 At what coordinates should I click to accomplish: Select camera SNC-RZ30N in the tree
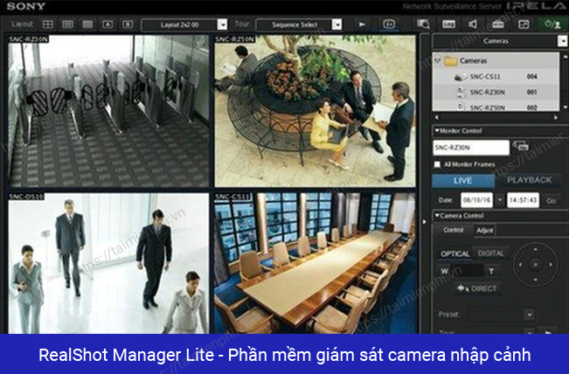tap(488, 92)
